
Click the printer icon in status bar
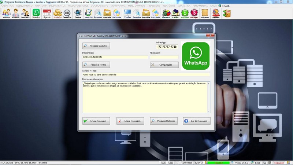tap(264, 163)
